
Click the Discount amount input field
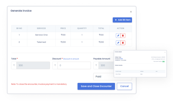coord(74,65)
